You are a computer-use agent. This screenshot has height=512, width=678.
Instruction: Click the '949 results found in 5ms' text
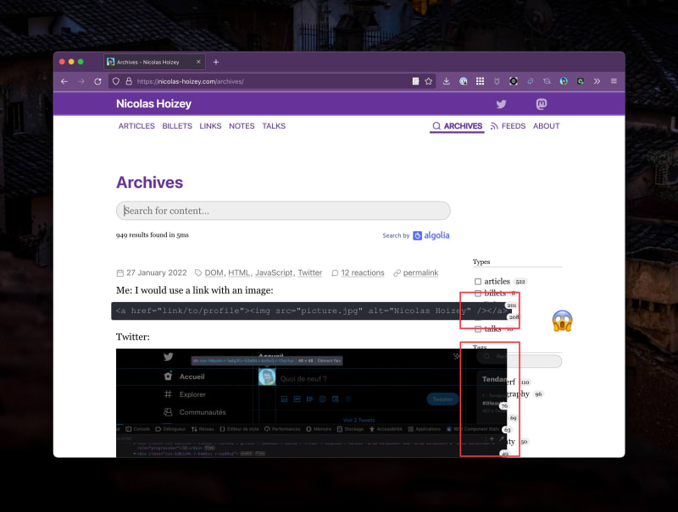point(153,235)
